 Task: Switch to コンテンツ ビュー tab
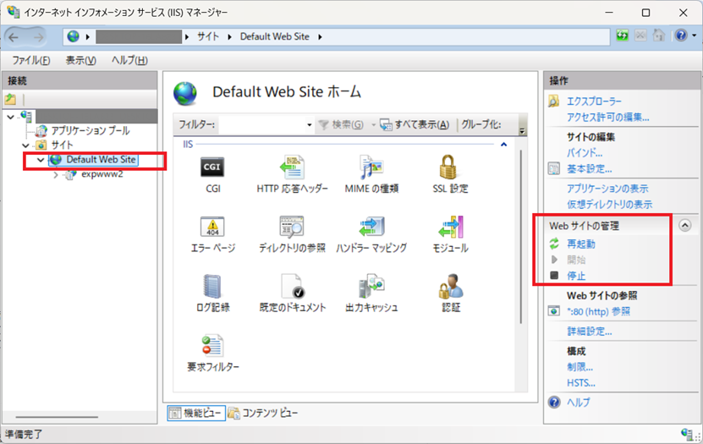[x=263, y=413]
